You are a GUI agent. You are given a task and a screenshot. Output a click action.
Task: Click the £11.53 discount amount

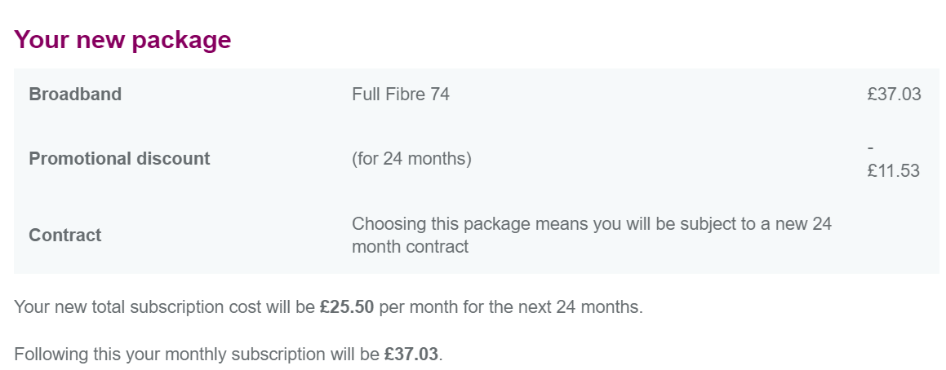click(x=894, y=171)
